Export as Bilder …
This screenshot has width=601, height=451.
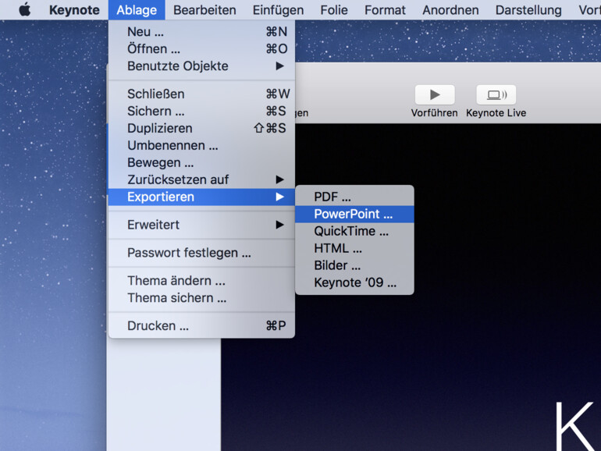354,265
